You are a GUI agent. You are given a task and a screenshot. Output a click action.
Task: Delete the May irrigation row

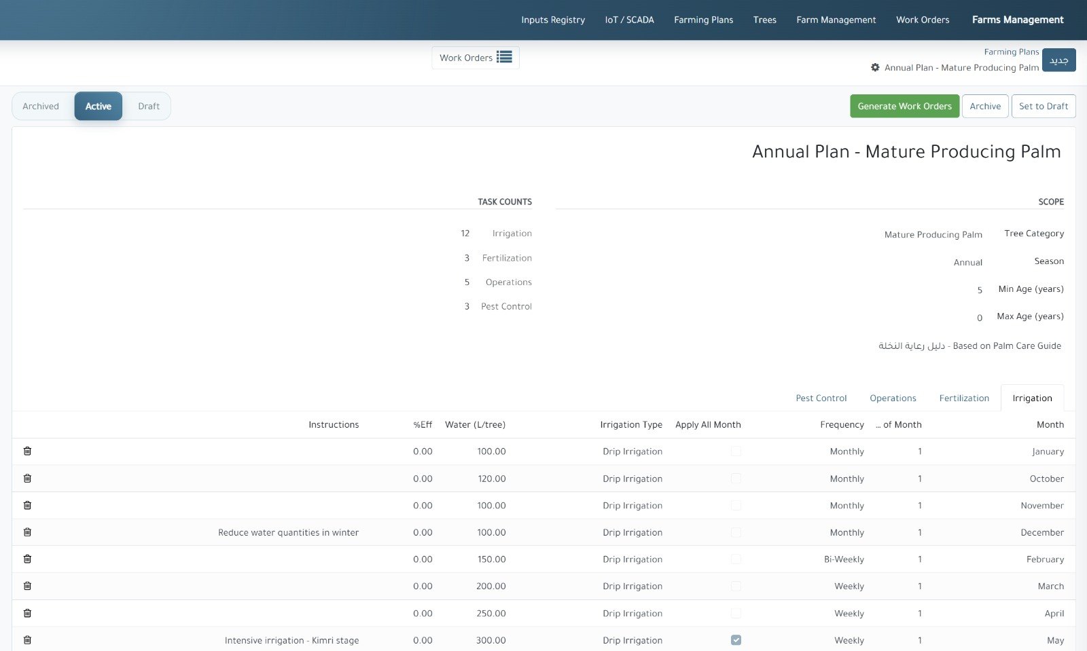(27, 640)
